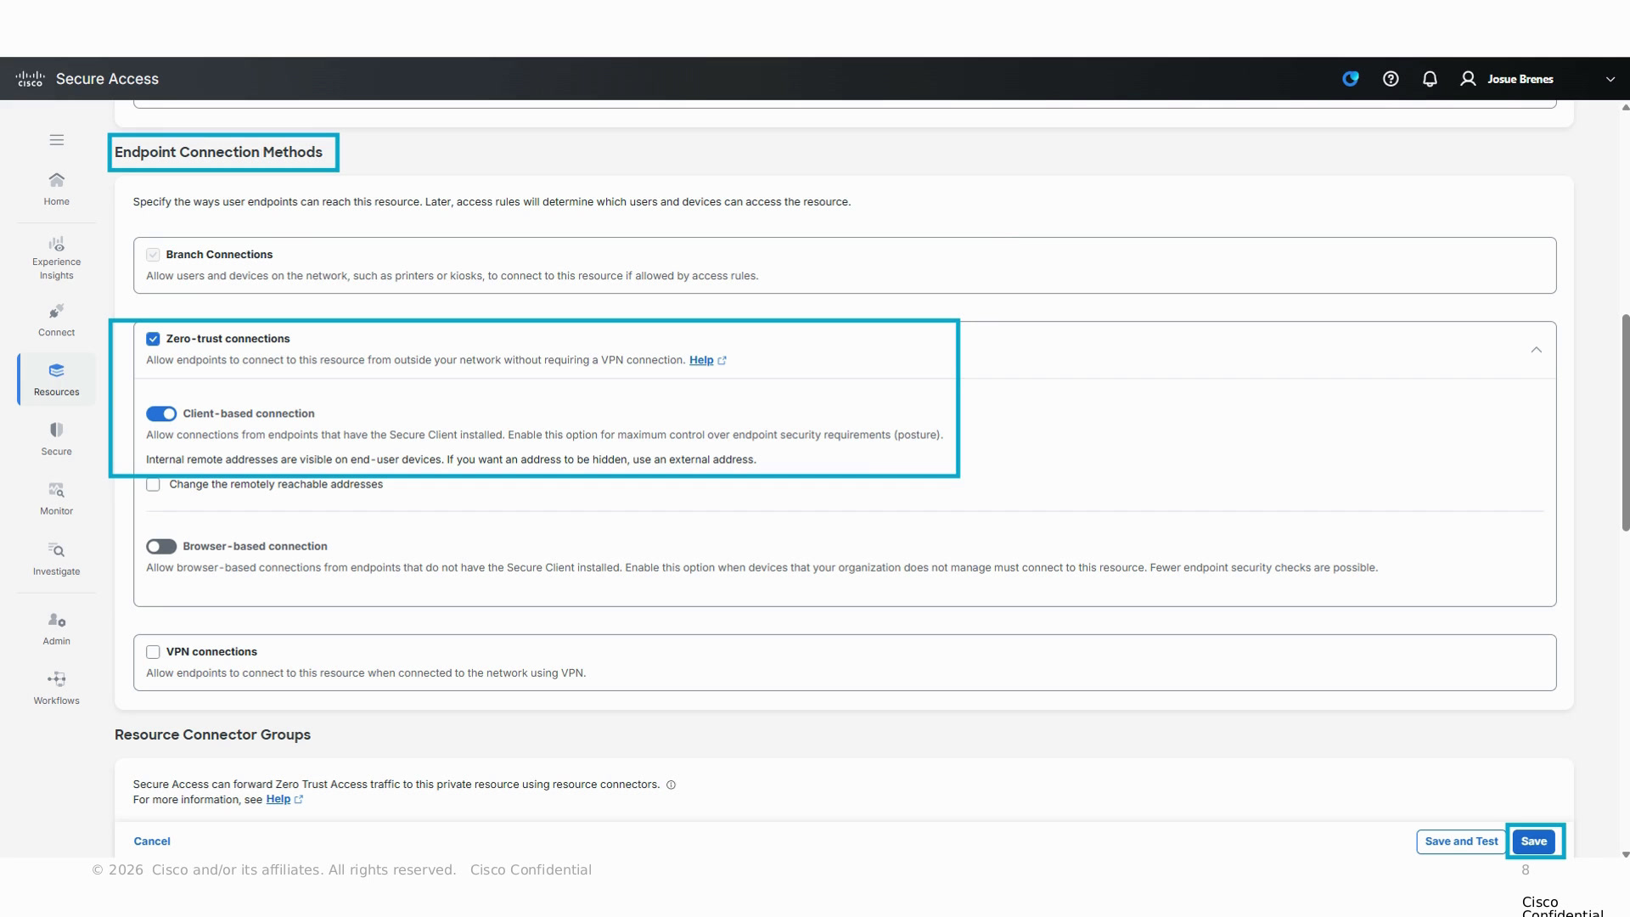Click the info icon beside resource connectors text

pos(671,785)
